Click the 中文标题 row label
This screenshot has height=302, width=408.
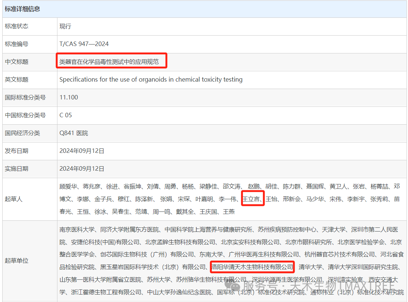tap(17, 62)
